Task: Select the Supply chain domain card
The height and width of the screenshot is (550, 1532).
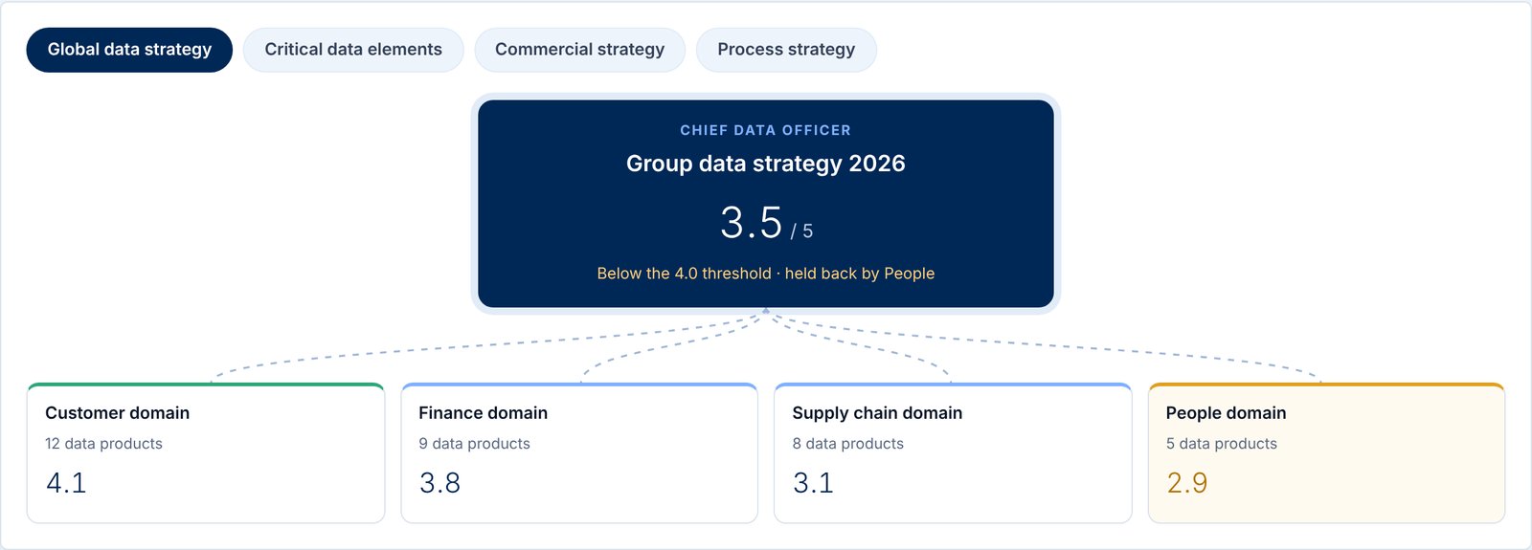Action: click(x=953, y=453)
